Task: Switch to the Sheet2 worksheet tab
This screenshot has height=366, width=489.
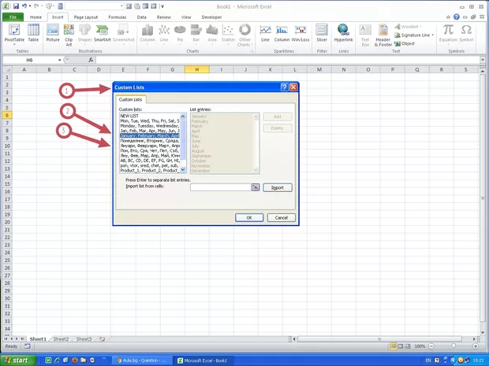Action: click(x=61, y=339)
